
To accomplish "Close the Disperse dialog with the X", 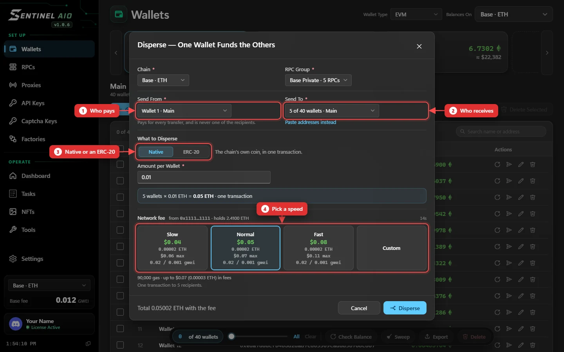I will [x=419, y=46].
